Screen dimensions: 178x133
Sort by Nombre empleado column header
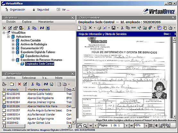pos(46,90)
